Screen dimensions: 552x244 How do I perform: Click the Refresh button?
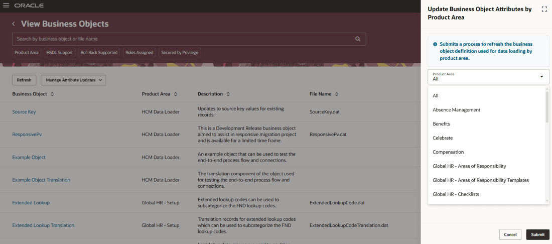pyautogui.click(x=24, y=80)
